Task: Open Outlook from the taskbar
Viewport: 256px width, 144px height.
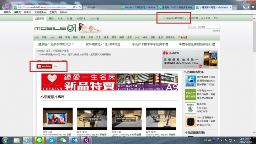Action: pyautogui.click(x=75, y=140)
